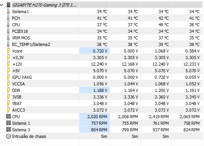Image resolution: width=204 pixels, height=146 pixels.
Task: Click Sistema 3 fan value 804 RPM
Action: tap(99, 130)
